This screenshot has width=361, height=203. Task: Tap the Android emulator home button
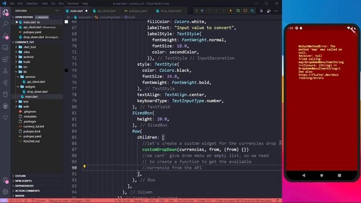(322, 175)
